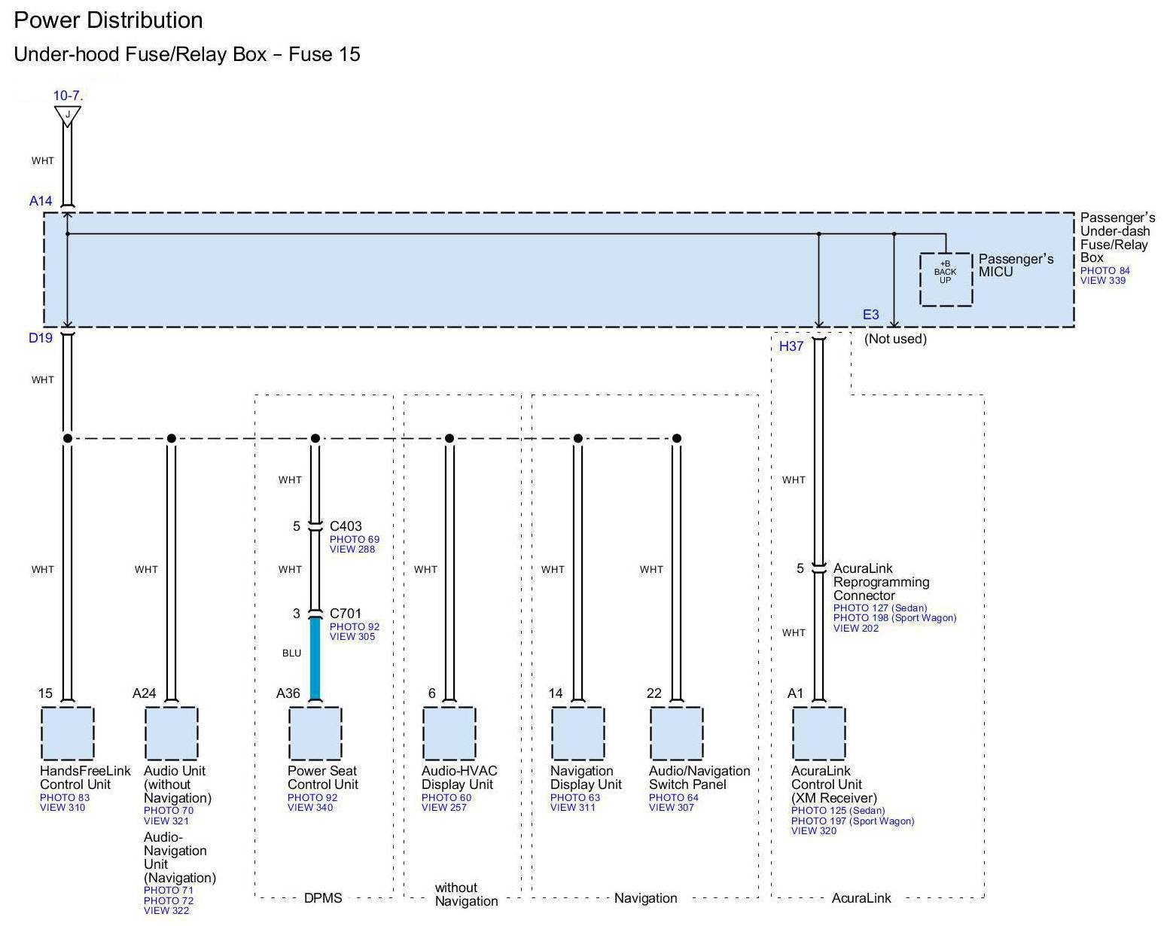Viewport: 1167px width, 926px height.
Task: Open the 10-7 page reference link
Action: pos(66,96)
